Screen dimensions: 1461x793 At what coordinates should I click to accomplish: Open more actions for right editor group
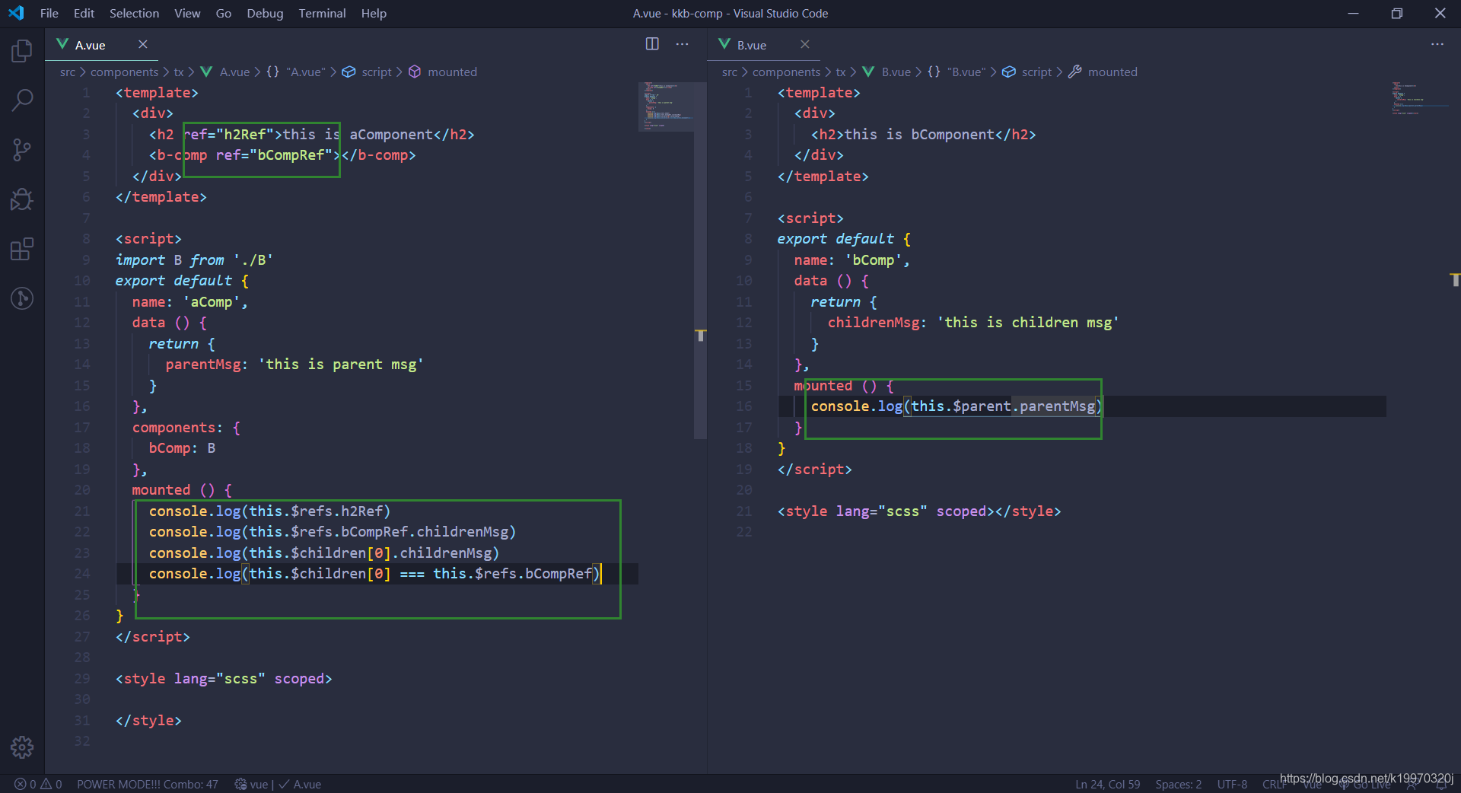(1437, 44)
